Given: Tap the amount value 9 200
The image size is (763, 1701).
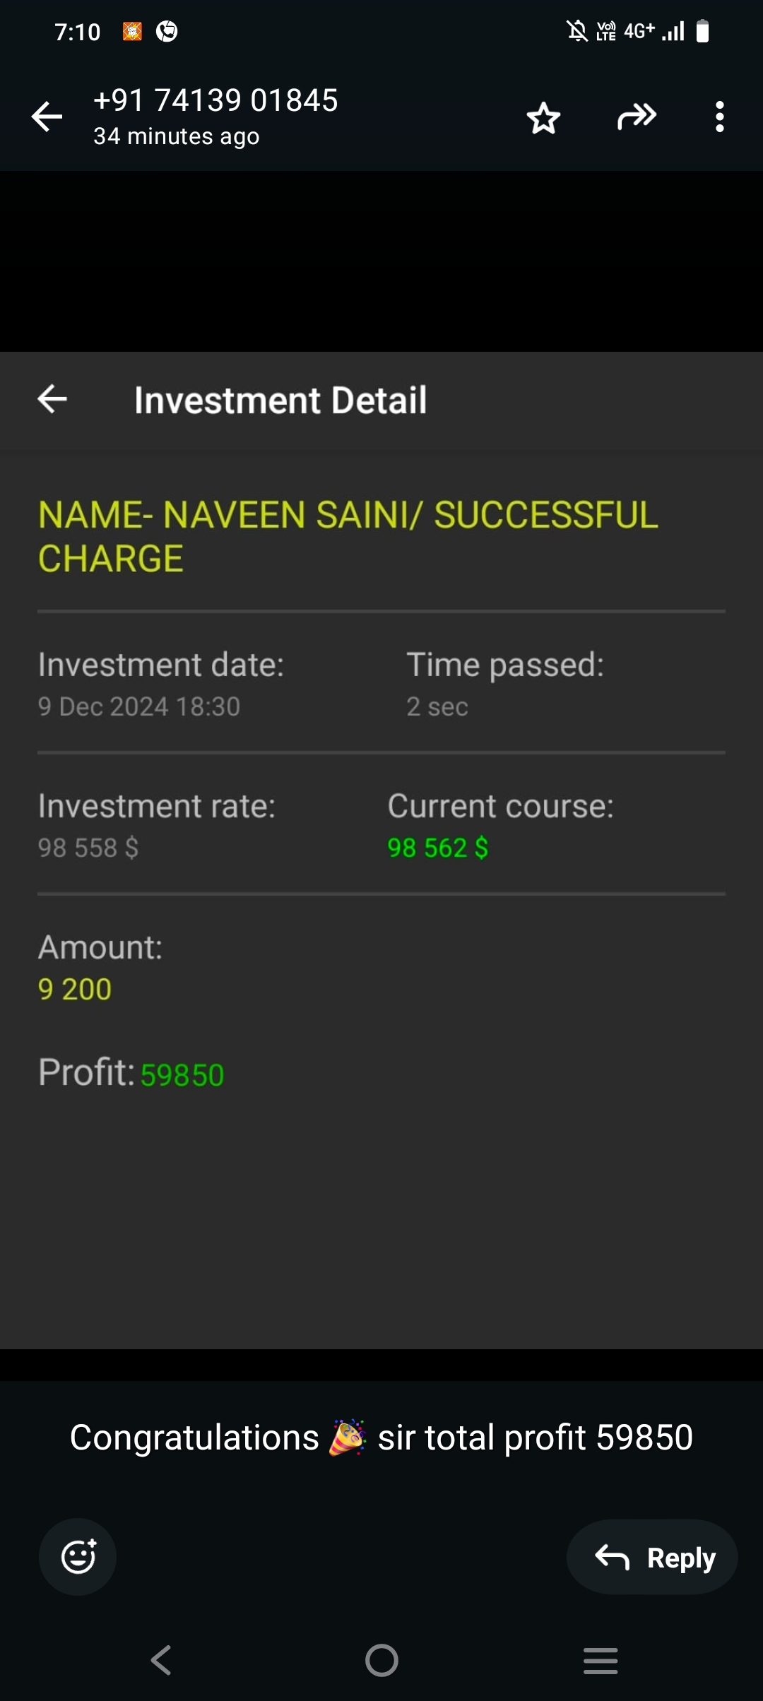Looking at the screenshot, I should (x=75, y=989).
